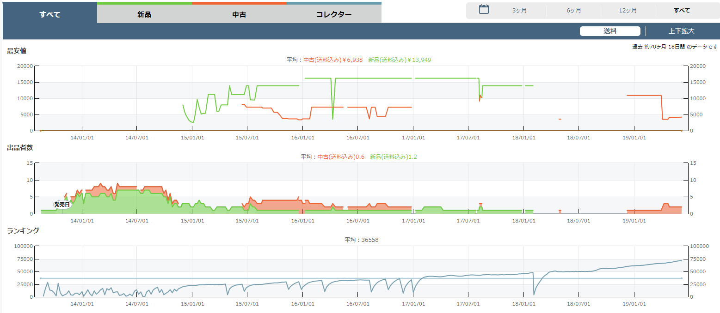Switch to the 新品 tab
The image size is (720, 313).
144,14
